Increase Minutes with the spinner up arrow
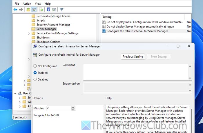203x133 pixels. coord(73,107)
